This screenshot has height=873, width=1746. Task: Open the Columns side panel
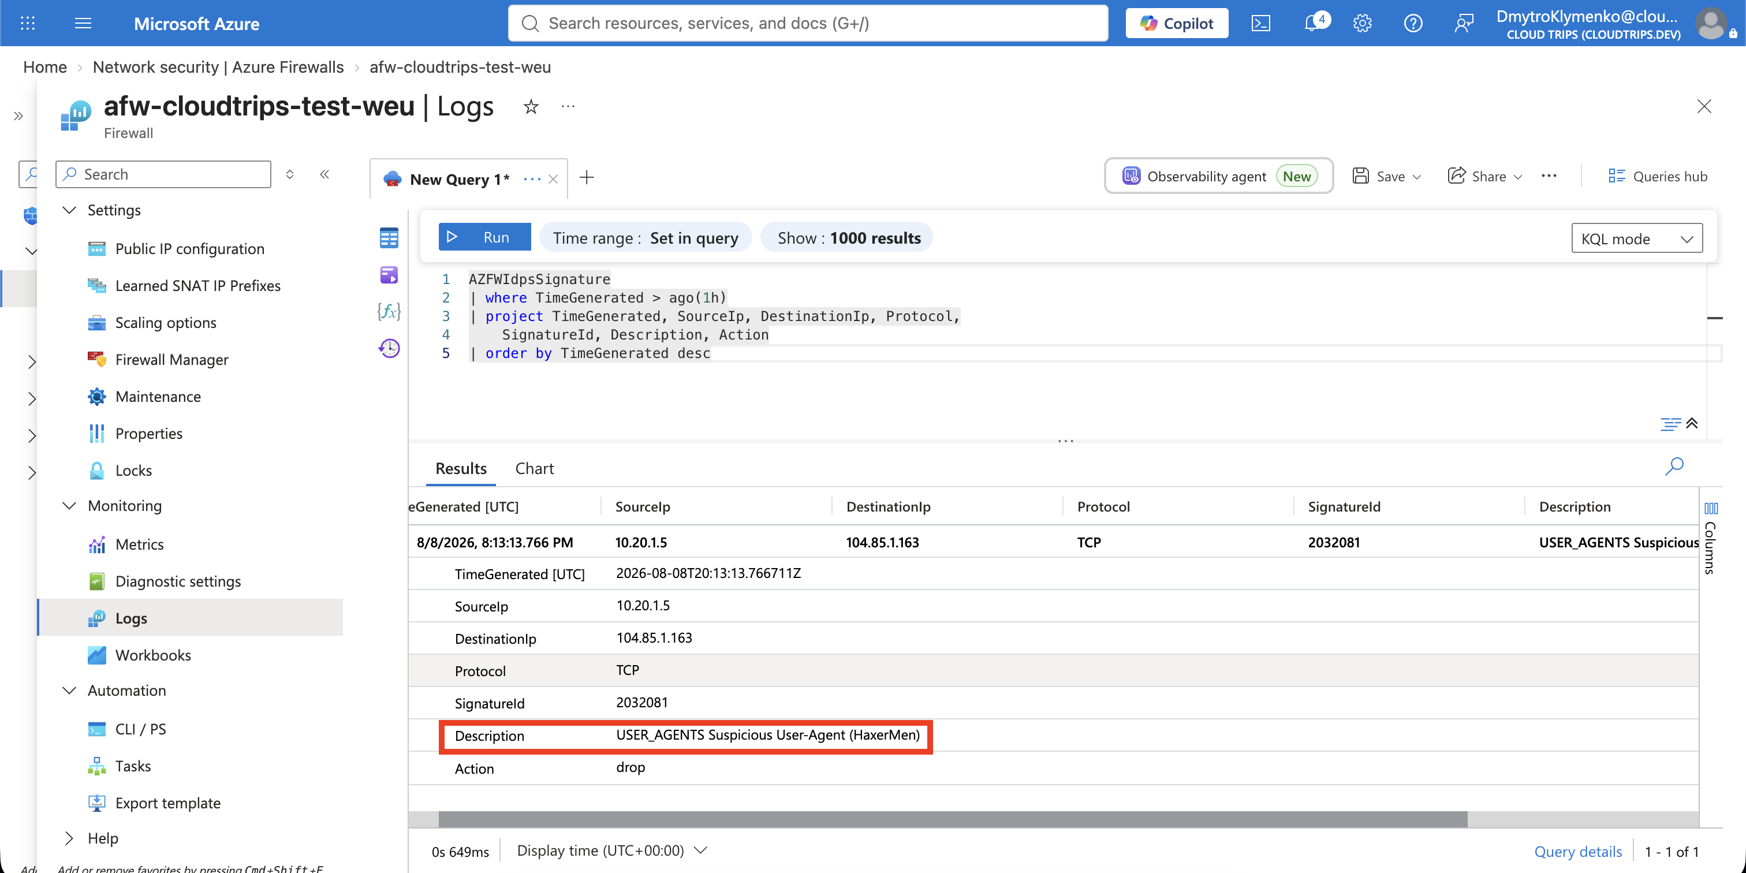(1711, 539)
